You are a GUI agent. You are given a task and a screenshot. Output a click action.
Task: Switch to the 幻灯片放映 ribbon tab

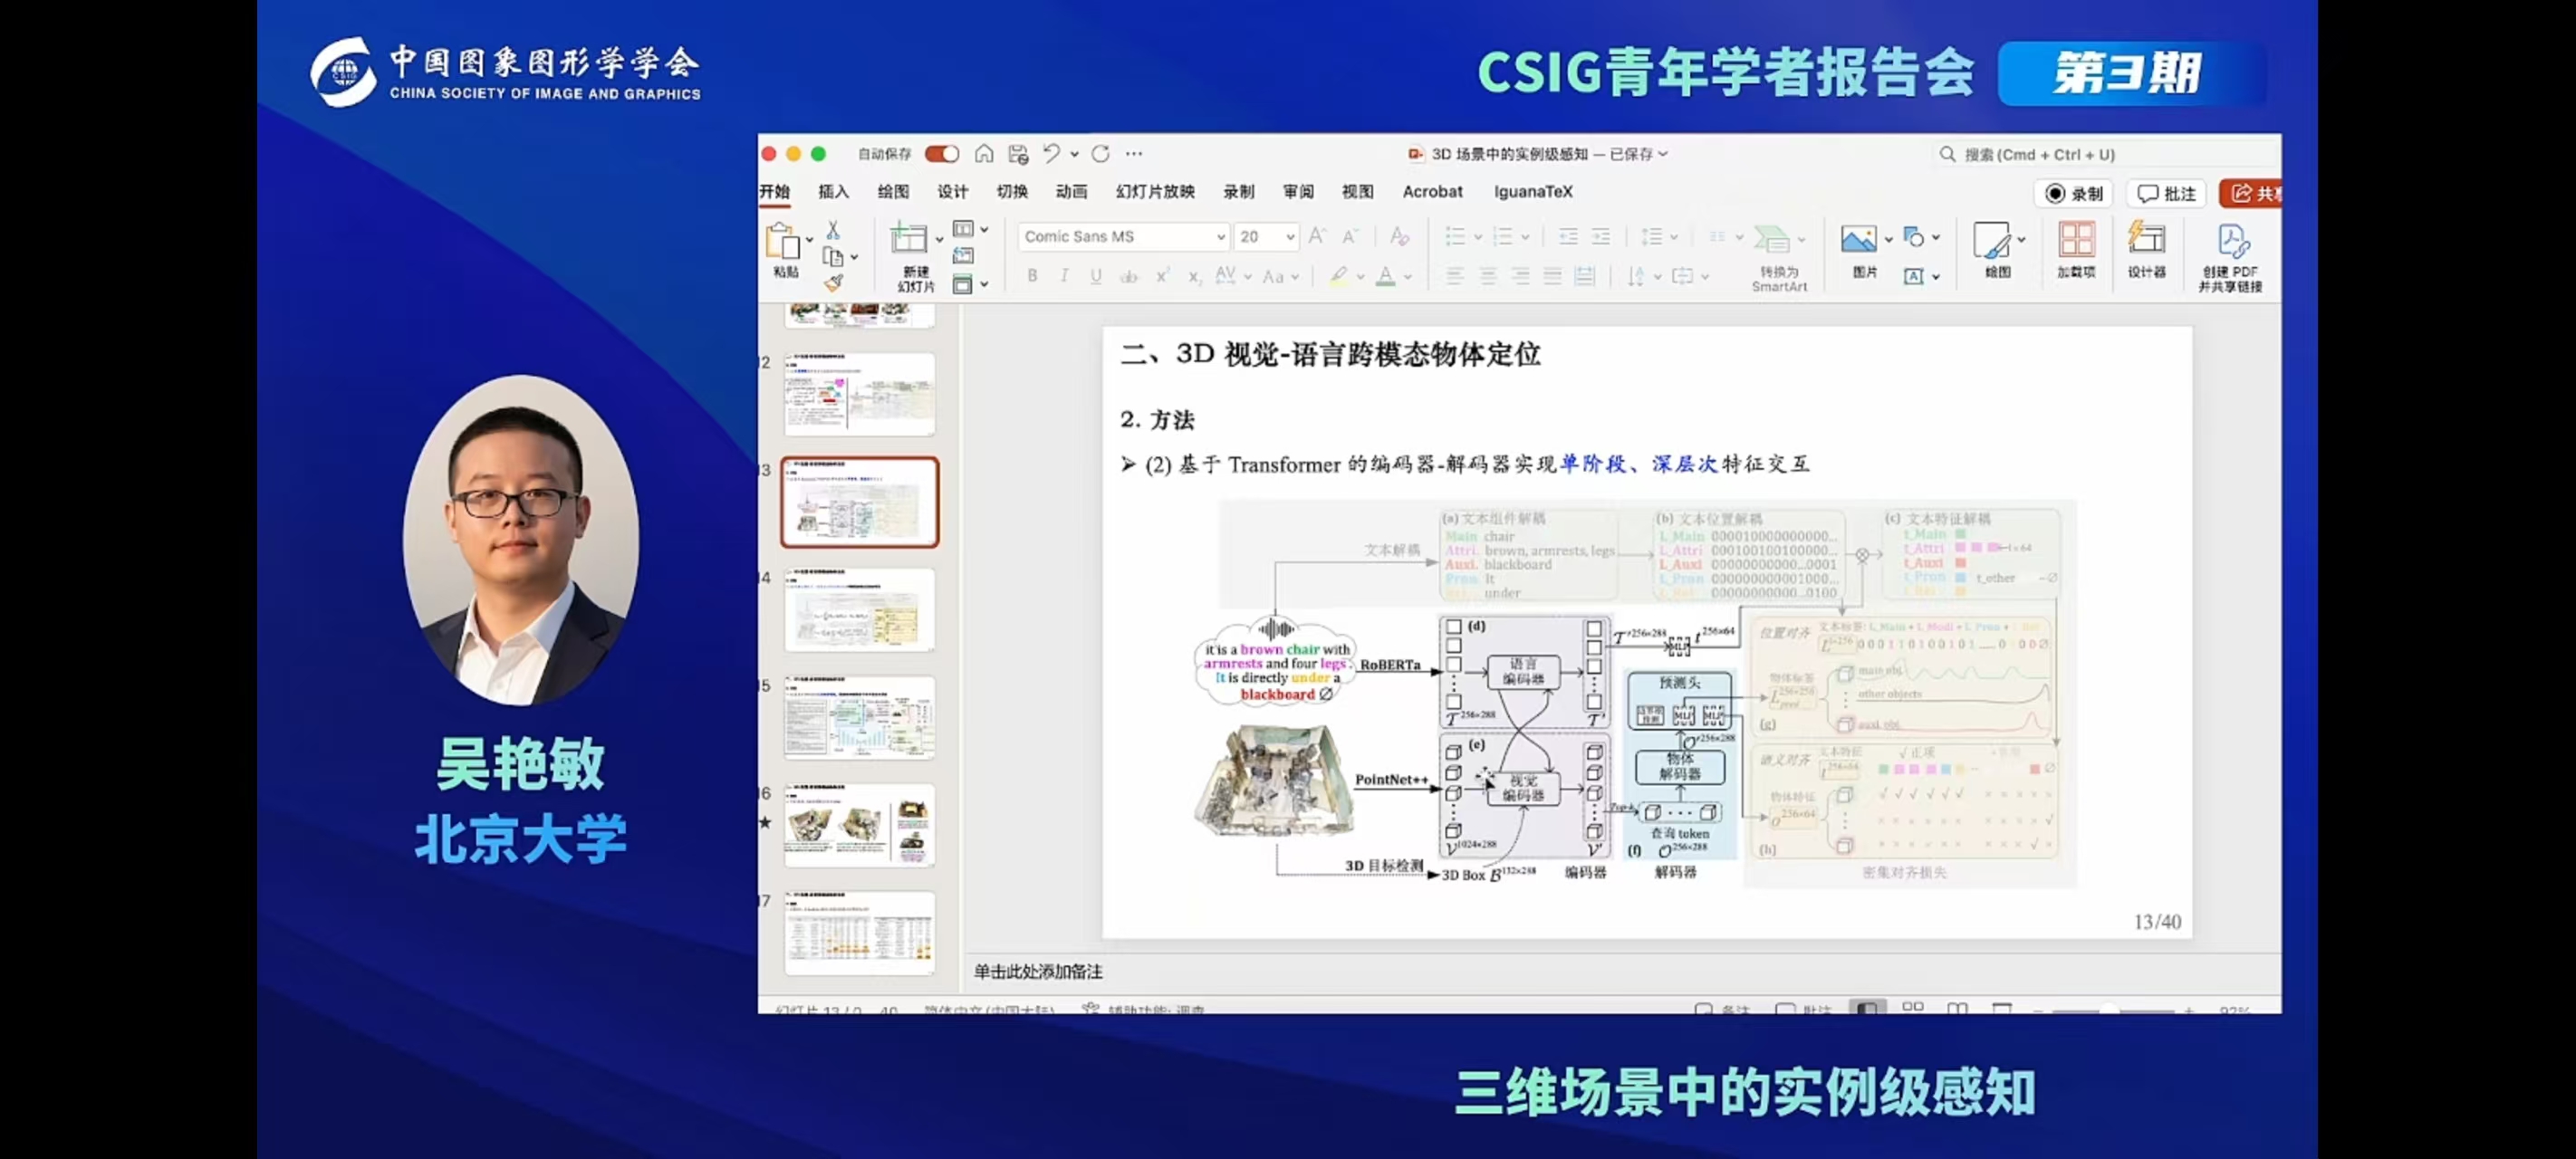pyautogui.click(x=1155, y=192)
